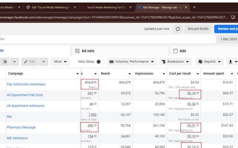238x148 pixels.
Task: Open new browser tab with plus icon
Action: click(194, 7)
